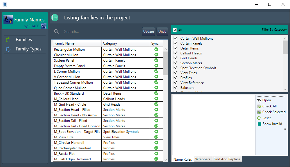
Task: Uncheck the All filter checkbox
Action: coord(174,30)
